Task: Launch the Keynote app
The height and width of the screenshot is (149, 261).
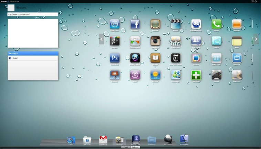Action: (x=115, y=75)
